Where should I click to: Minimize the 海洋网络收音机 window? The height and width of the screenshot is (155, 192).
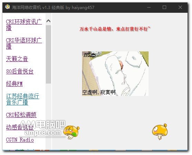(x=149, y=7)
